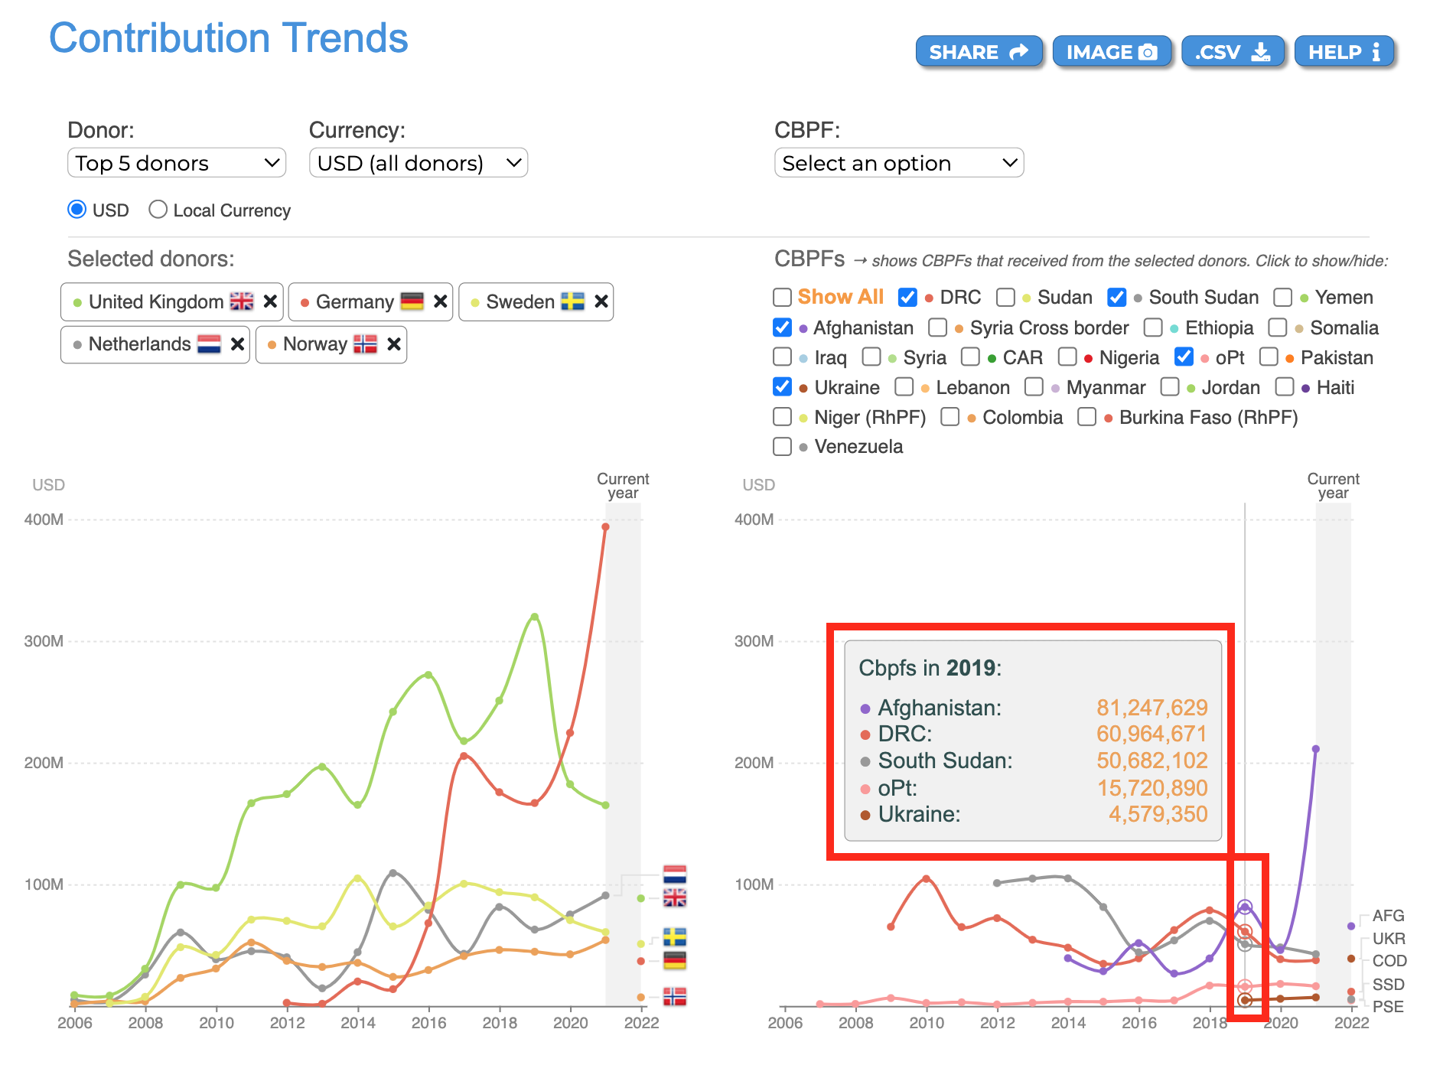The image size is (1443, 1065).
Task: Click Germany's 2021 peak data point
Action: pyautogui.click(x=605, y=526)
